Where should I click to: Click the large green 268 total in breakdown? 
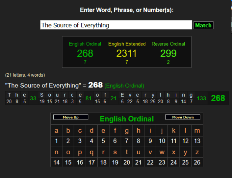[218, 98]
